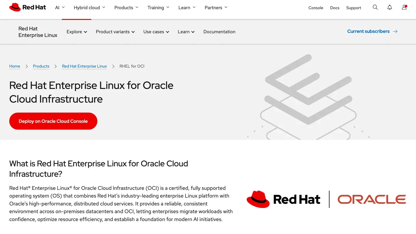The image size is (416, 234).
Task: Open the Learn dropdown in RHEL subnav
Action: 186,32
